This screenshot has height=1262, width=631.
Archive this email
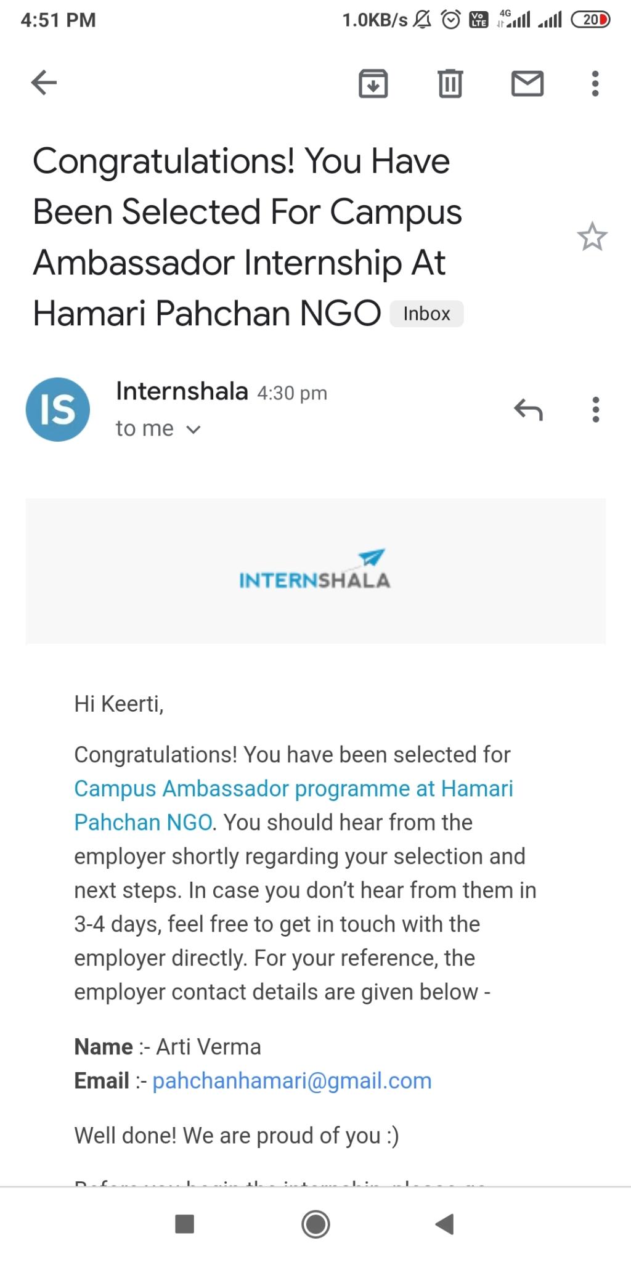pos(373,83)
